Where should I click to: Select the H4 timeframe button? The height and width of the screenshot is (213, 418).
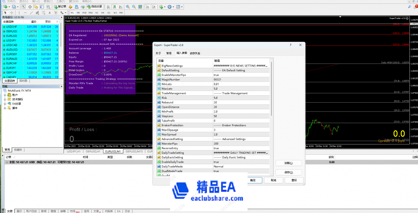[x=103, y=12]
